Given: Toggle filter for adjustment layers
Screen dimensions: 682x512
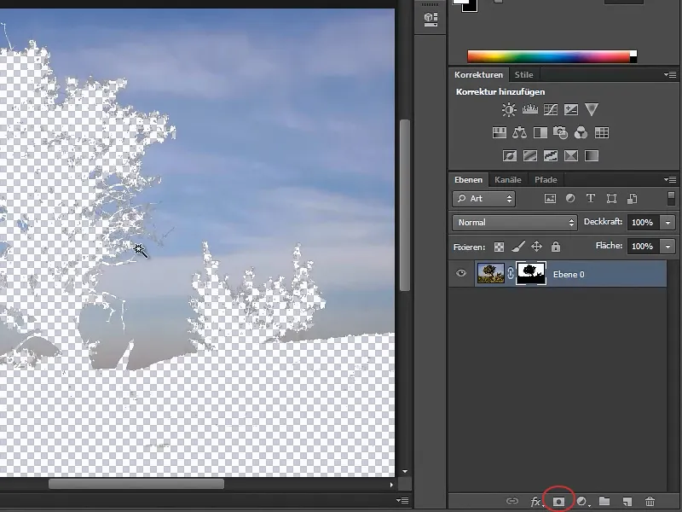Looking at the screenshot, I should 570,199.
